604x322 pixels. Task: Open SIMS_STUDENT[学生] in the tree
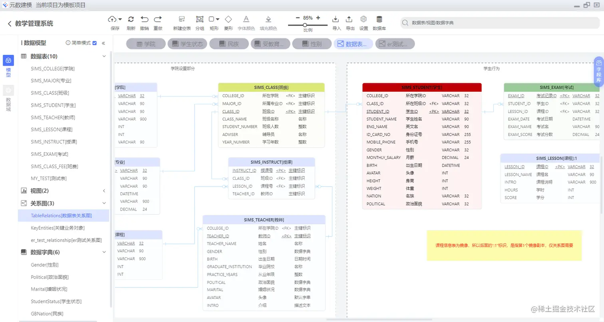point(53,105)
